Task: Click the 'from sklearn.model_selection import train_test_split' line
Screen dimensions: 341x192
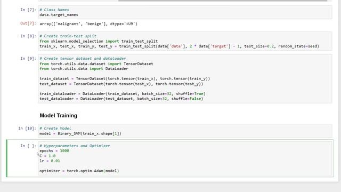Action: [x=99, y=41]
